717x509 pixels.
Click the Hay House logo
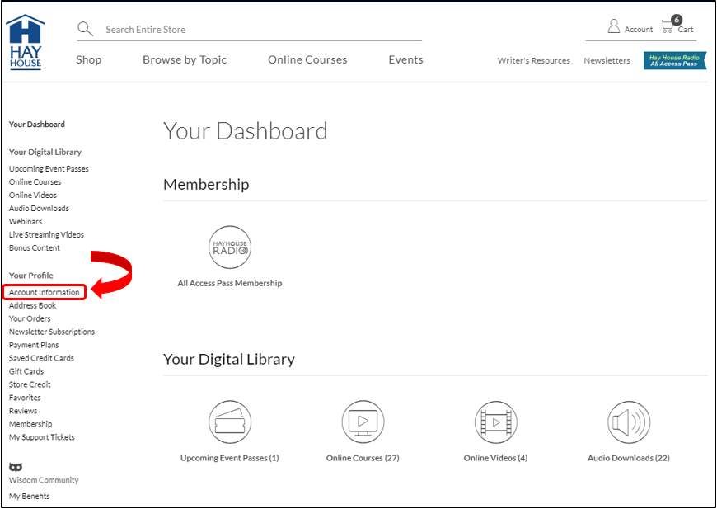pyautogui.click(x=25, y=41)
